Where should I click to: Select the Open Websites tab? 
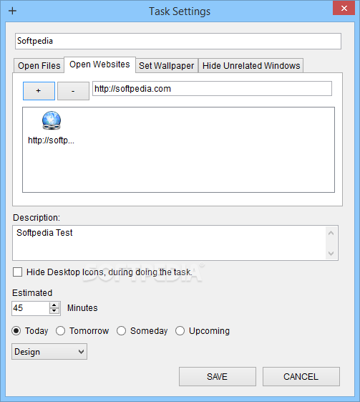pyautogui.click(x=99, y=64)
